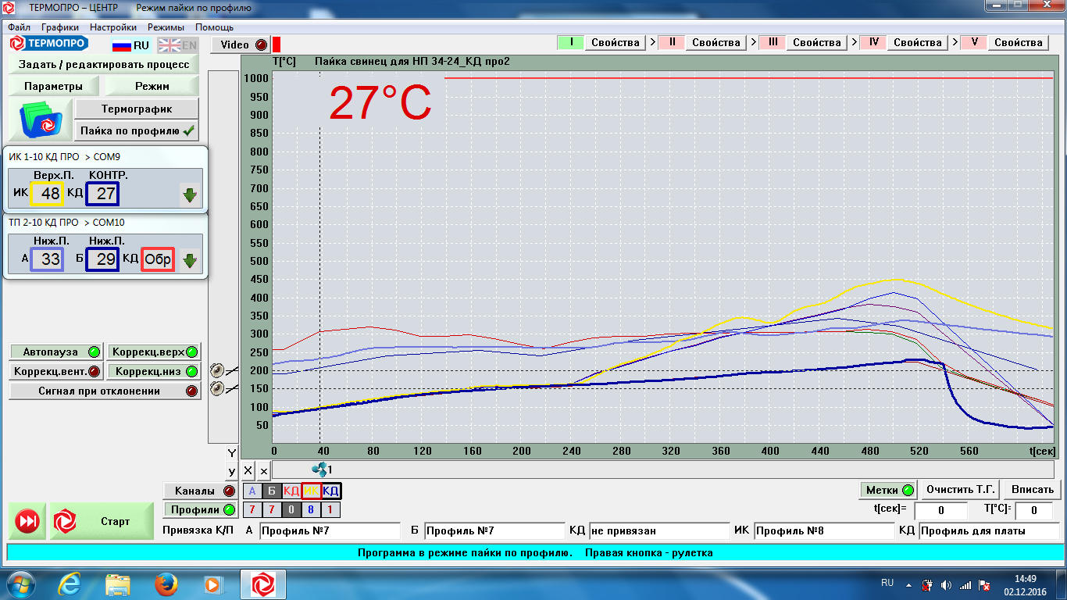This screenshot has width=1067, height=600.
Task: Toggle Каналы display
Action: 200,491
